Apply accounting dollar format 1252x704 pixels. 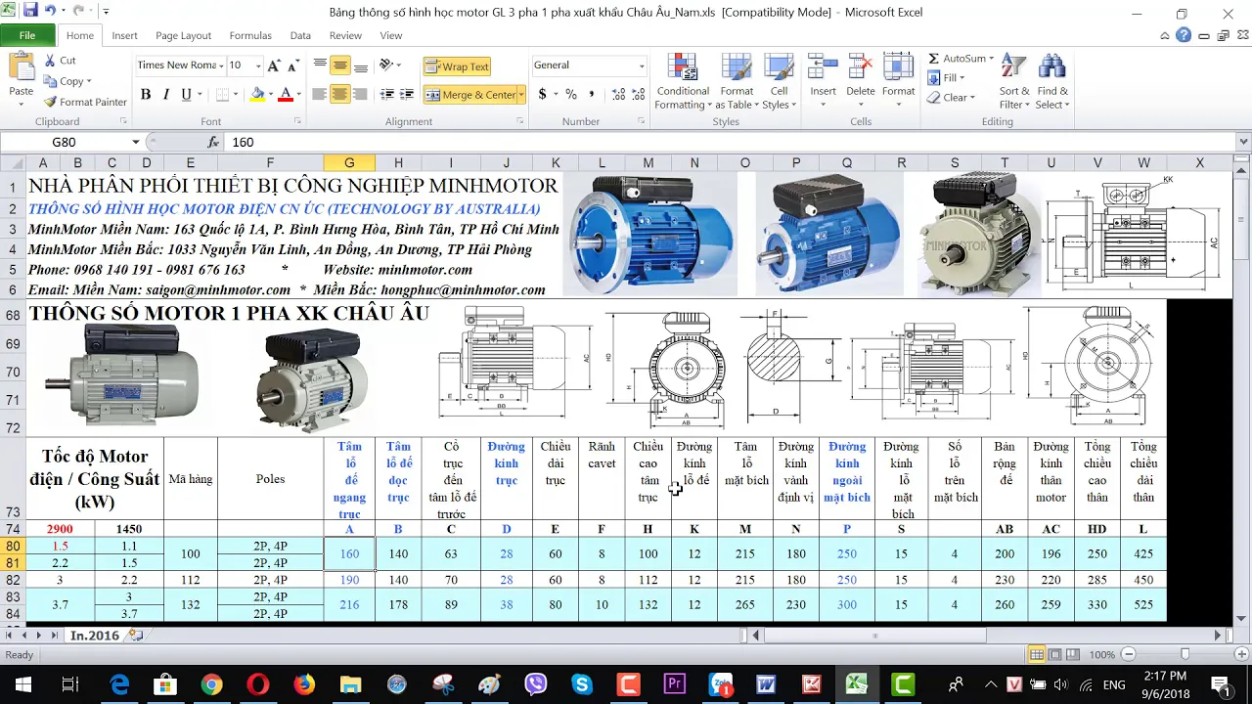(x=542, y=95)
